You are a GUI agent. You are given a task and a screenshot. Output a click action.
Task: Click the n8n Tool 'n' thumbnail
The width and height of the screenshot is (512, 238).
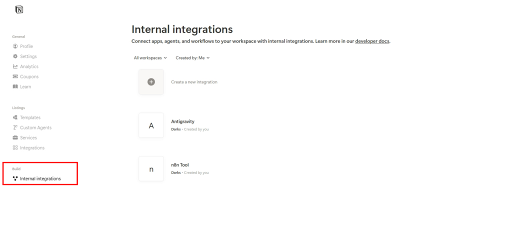click(x=151, y=169)
